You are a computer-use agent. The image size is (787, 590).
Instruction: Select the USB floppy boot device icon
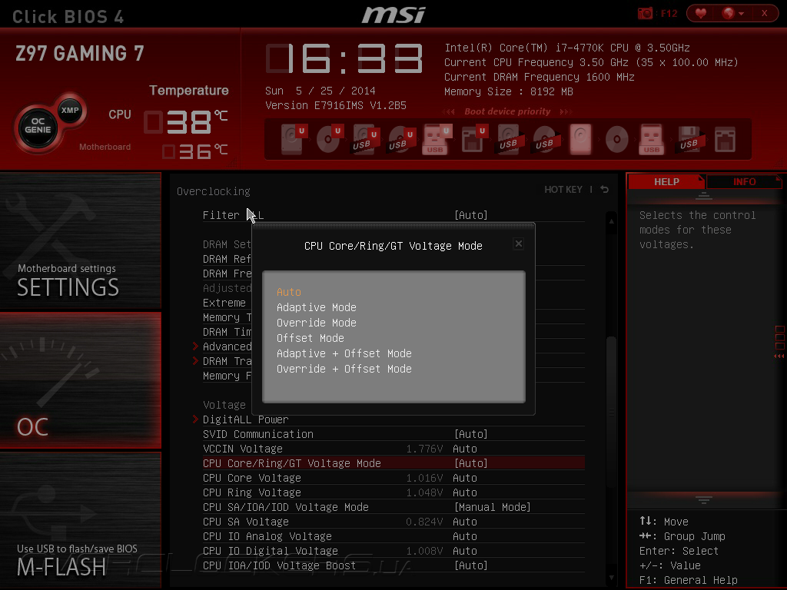[x=690, y=139]
